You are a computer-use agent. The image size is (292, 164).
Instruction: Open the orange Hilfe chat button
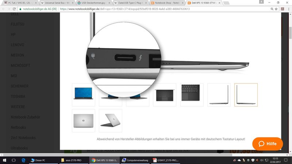[268, 144]
